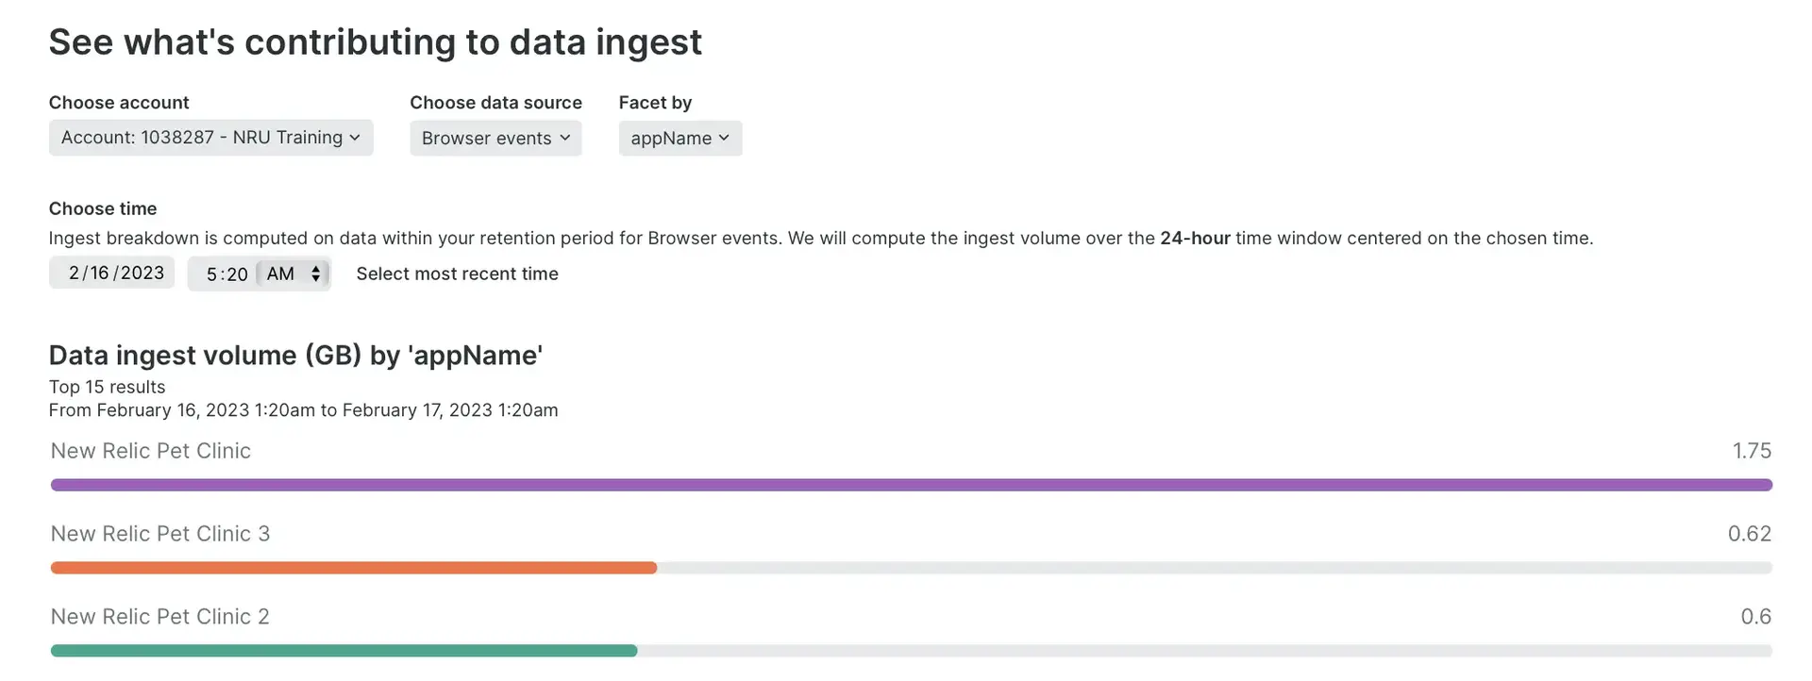This screenshot has width=1812, height=681.
Task: Select the day value 16 in date field
Action: coord(99,274)
